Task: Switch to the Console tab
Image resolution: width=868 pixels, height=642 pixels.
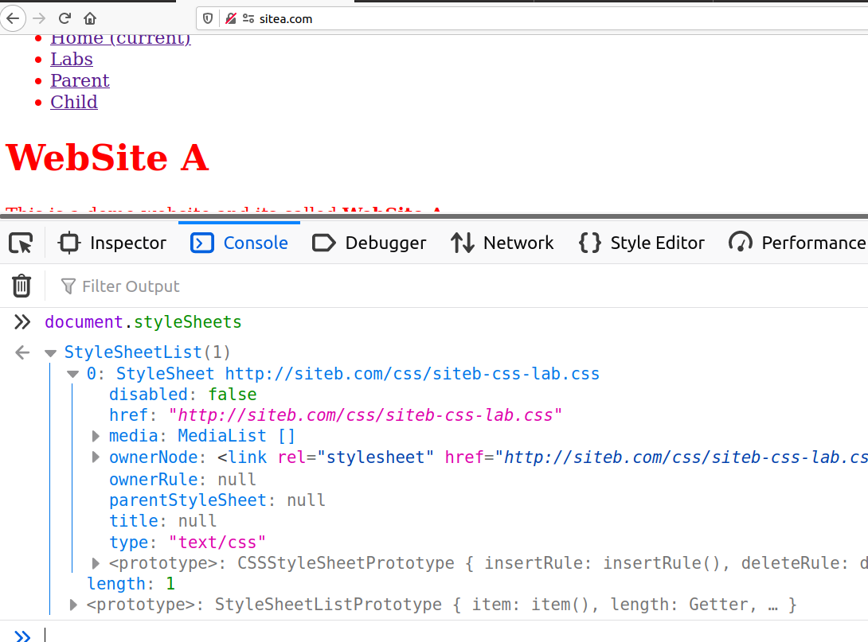Action: [239, 243]
